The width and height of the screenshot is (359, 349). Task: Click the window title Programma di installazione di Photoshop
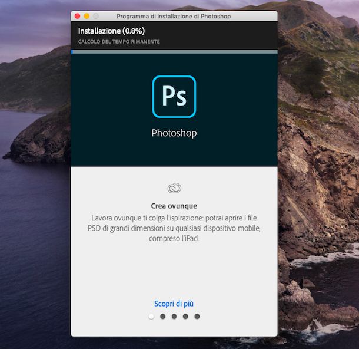coord(174,17)
